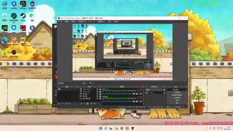Open the 5E platform desktop shortcut

tap(32, 5)
